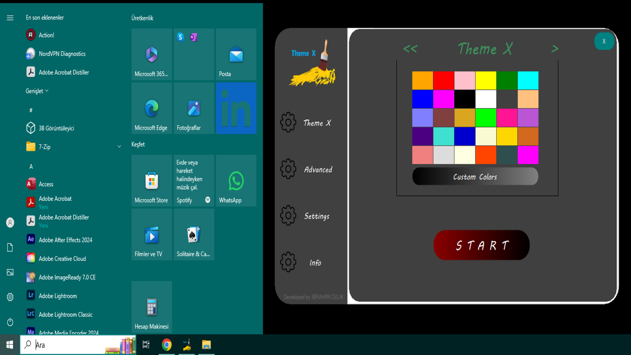631x355 pixels.
Task: Pick the indigo dark purple swatch
Action: click(x=422, y=136)
